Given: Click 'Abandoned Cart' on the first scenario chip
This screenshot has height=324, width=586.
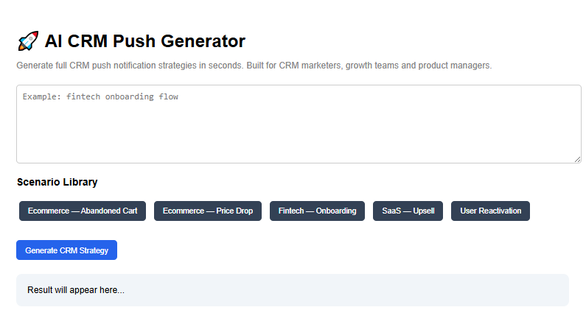Looking at the screenshot, I should click(x=109, y=211).
